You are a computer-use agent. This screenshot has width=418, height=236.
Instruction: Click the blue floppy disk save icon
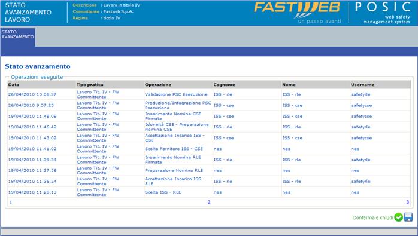pyautogui.click(x=408, y=217)
